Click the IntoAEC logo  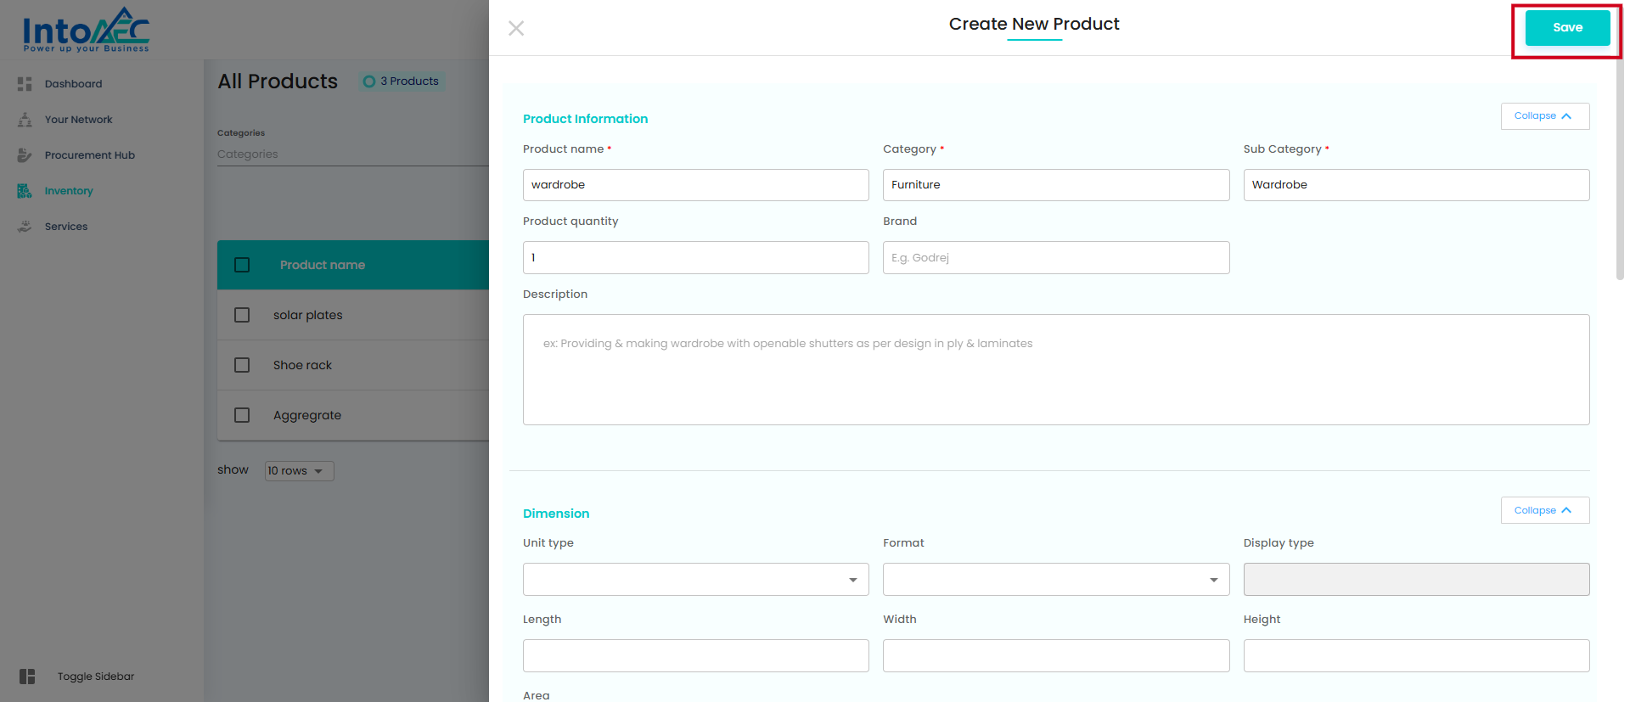point(86,31)
